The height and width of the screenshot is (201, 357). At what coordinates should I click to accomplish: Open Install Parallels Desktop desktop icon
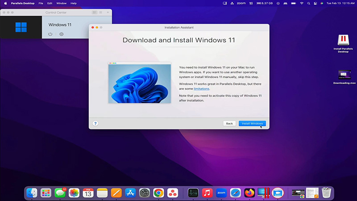click(x=343, y=43)
